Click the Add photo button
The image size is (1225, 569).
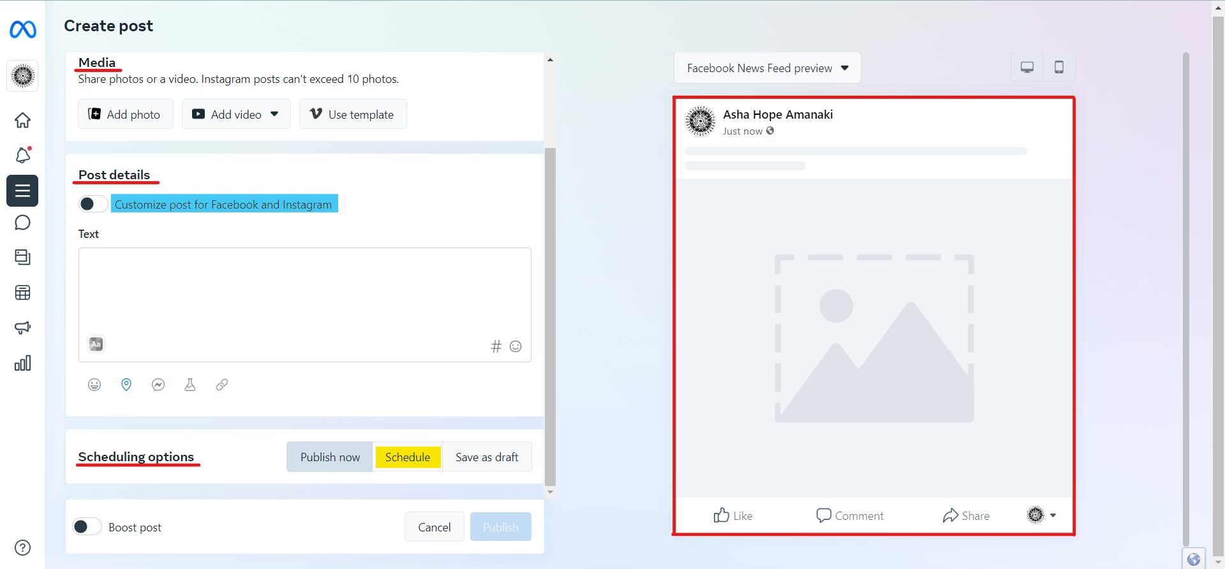pyautogui.click(x=125, y=114)
